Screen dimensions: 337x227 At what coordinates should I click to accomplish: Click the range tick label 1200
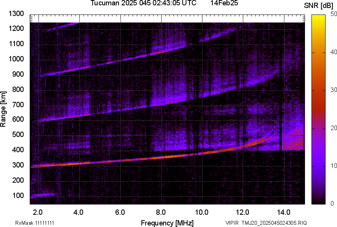(x=16, y=28)
